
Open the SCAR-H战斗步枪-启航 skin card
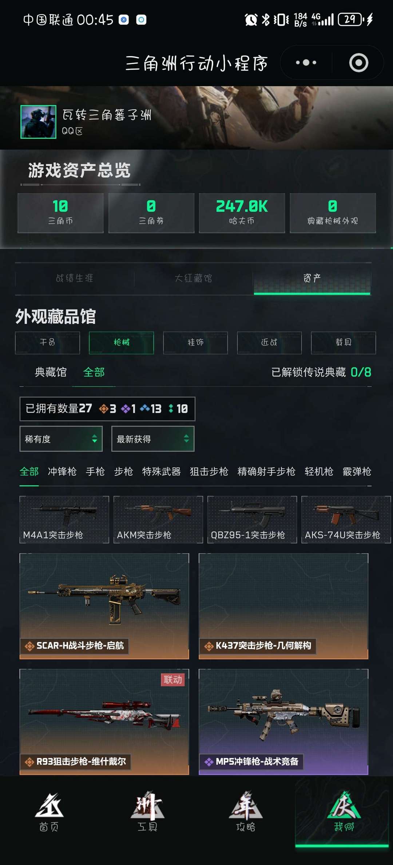[x=104, y=606]
